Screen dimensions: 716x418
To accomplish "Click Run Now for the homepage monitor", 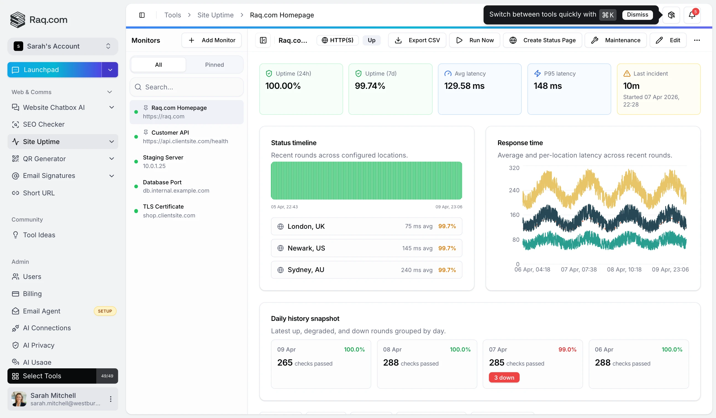I will (x=474, y=40).
